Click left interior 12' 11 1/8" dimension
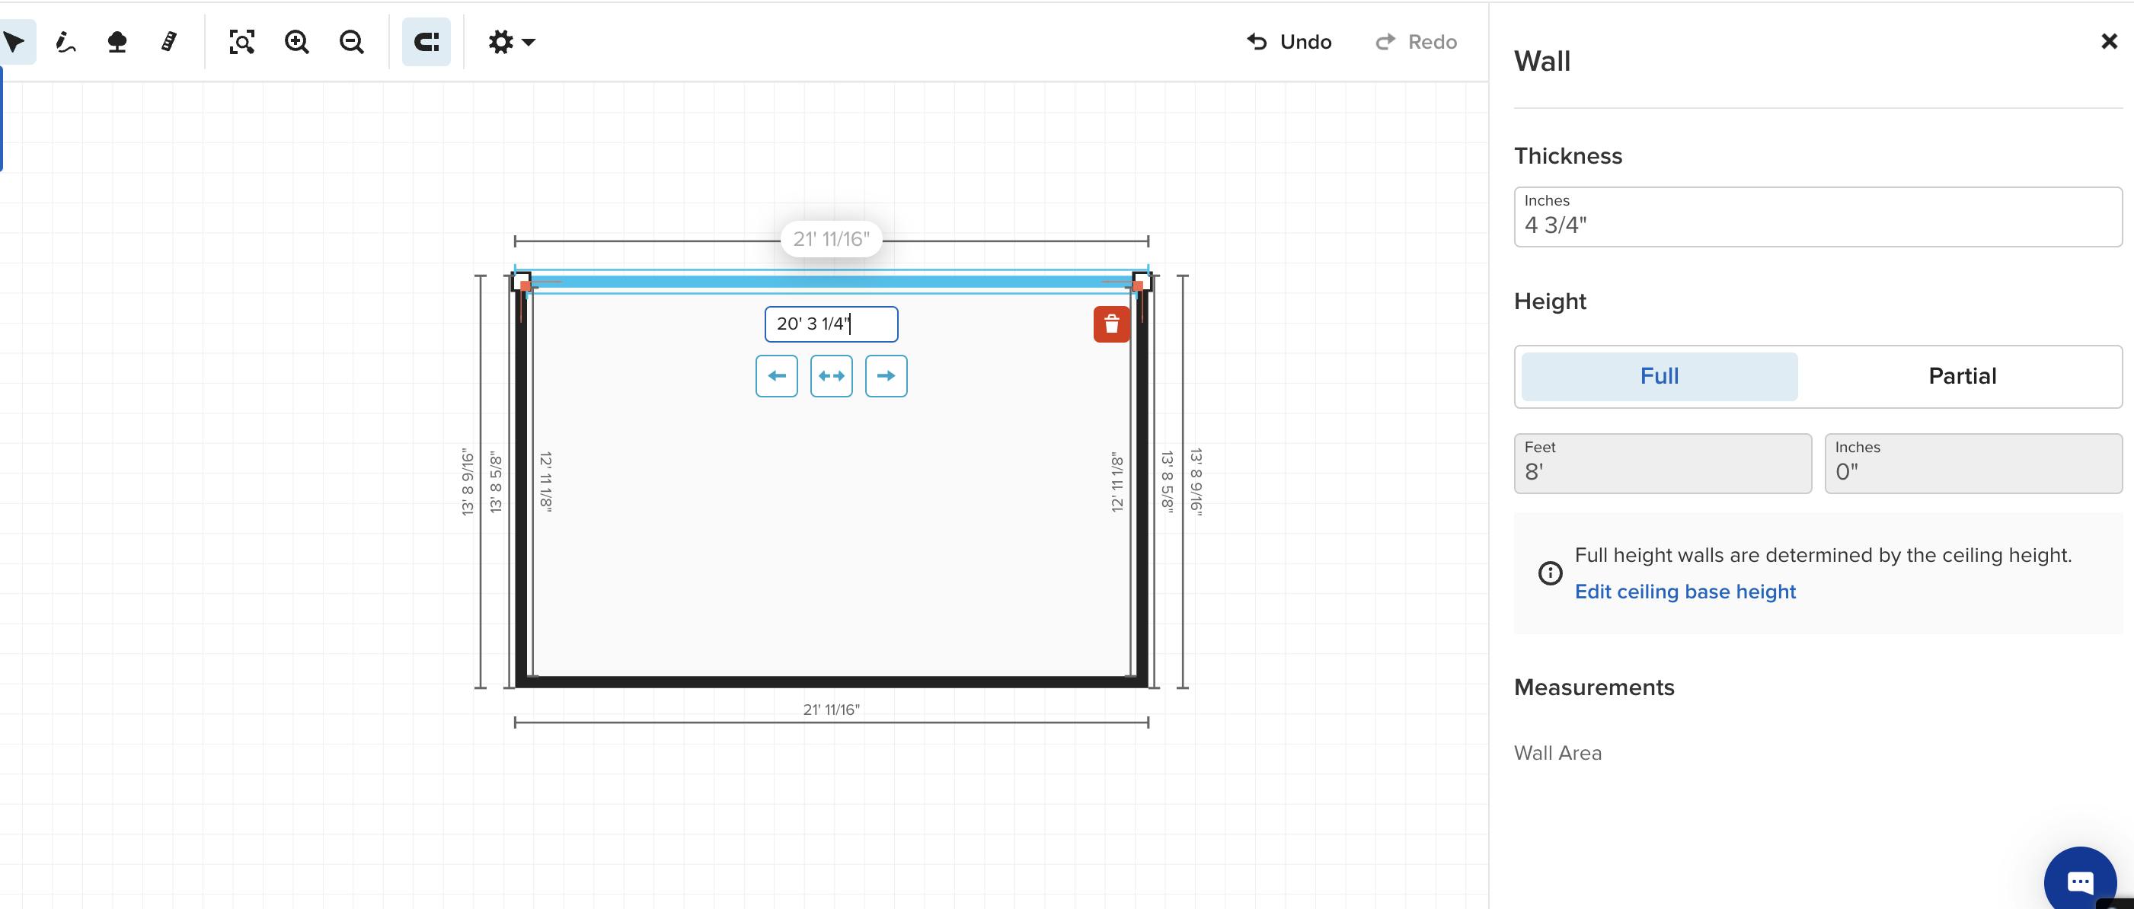This screenshot has width=2134, height=909. (x=546, y=482)
